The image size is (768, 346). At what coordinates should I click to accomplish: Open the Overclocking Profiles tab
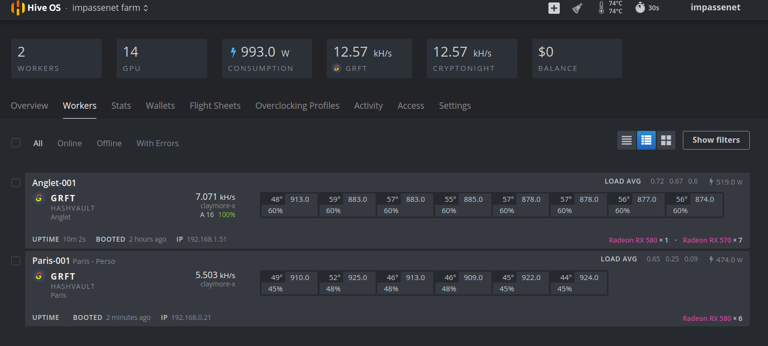click(297, 106)
